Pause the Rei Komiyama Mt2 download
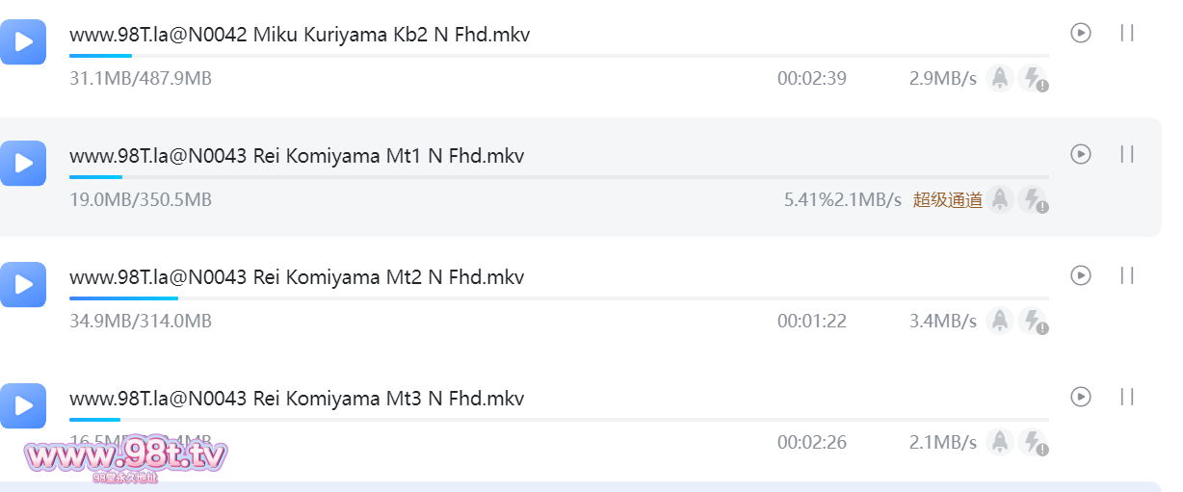Viewport: 1183px width, 492px height. coord(1127,275)
